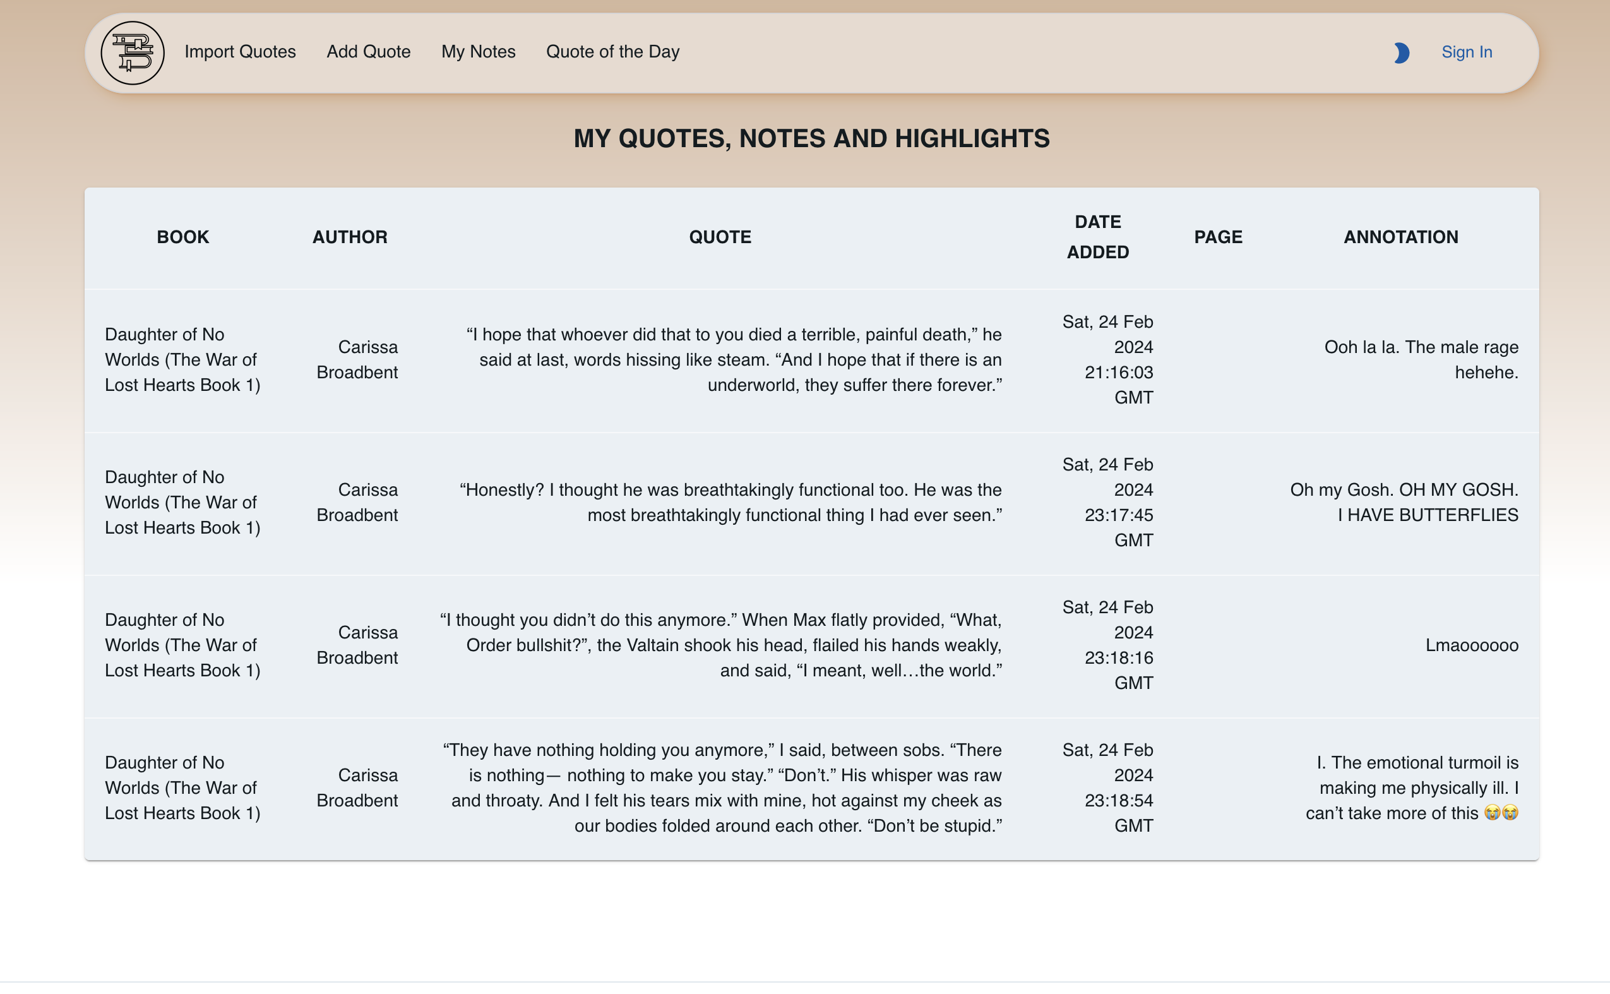
Task: Click the BOOK column header
Action: coord(182,237)
